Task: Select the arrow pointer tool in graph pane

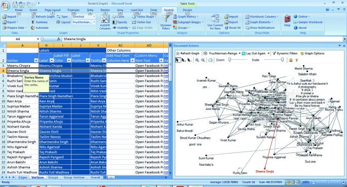Action: tap(177, 60)
